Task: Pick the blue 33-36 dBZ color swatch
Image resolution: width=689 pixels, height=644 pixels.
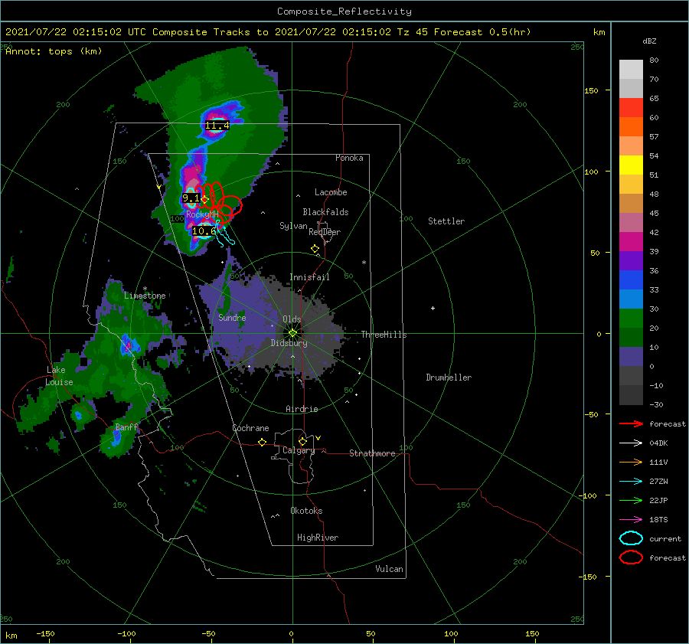Action: coord(631,280)
